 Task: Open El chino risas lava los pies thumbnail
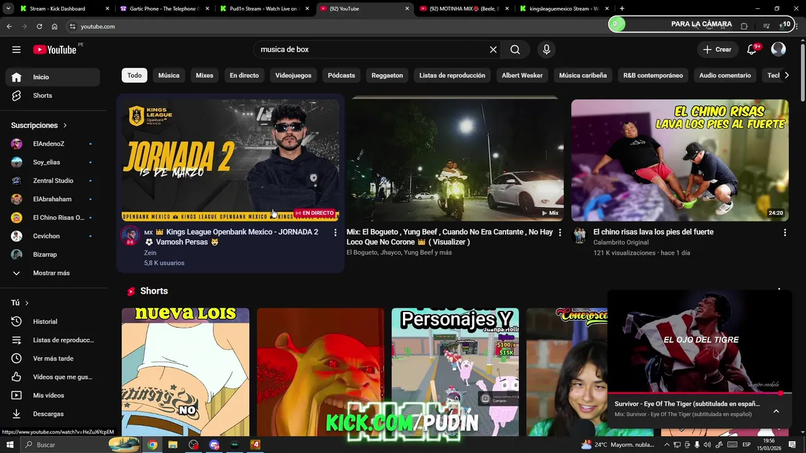coord(680,160)
